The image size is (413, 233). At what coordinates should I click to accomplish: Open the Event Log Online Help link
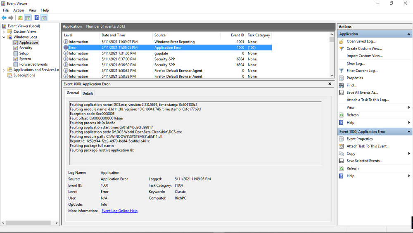pyautogui.click(x=119, y=211)
